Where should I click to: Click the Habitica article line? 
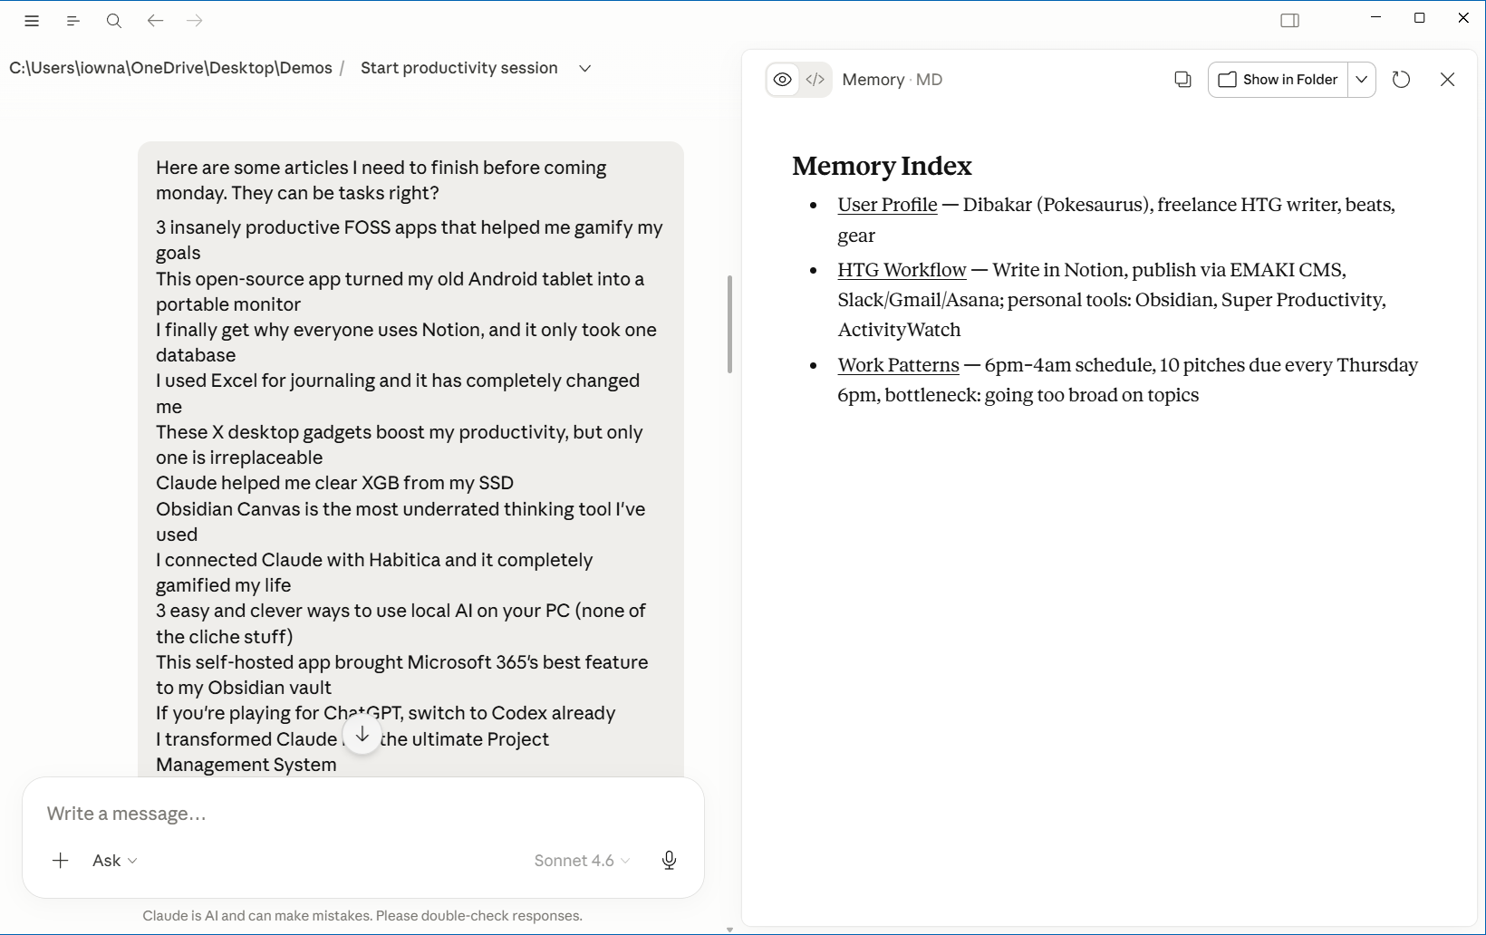click(374, 573)
